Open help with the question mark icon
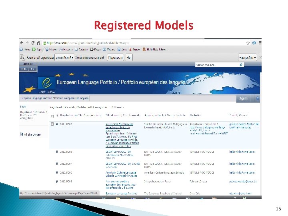Screen dimensions: 288x216 258,98
